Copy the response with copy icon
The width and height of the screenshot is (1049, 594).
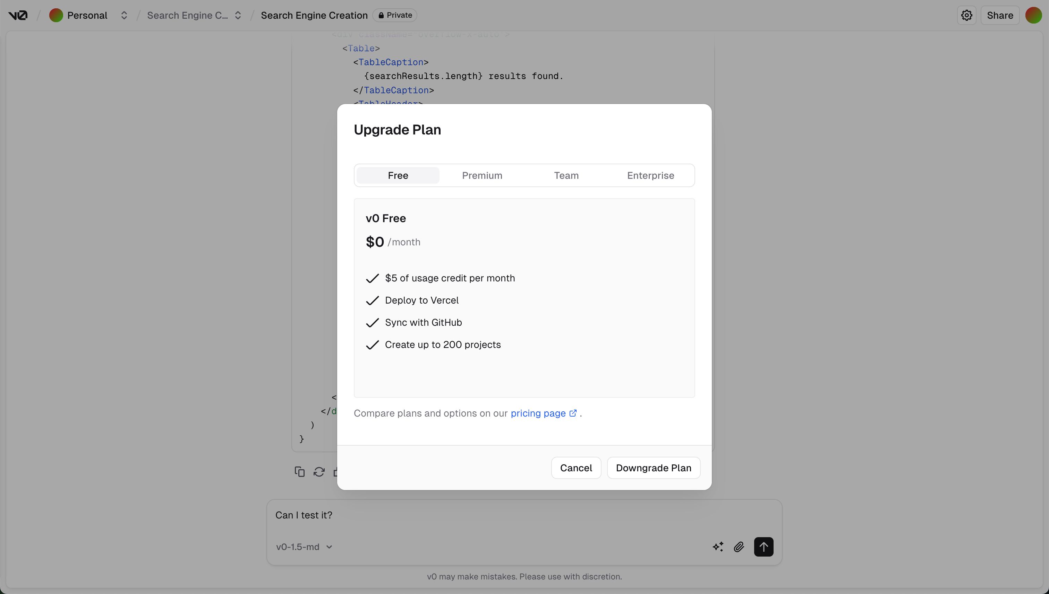tap(299, 472)
